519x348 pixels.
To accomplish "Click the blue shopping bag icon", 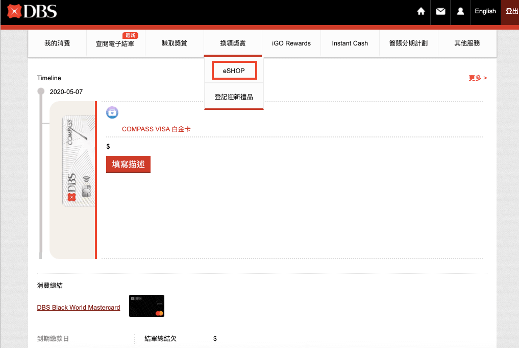I will point(112,113).
